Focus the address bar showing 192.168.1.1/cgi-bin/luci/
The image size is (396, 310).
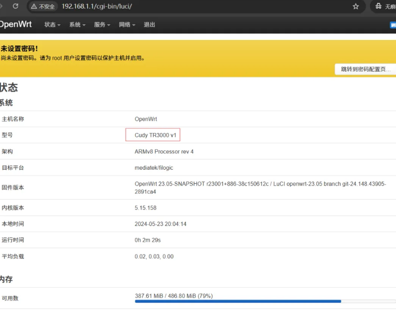(x=193, y=7)
